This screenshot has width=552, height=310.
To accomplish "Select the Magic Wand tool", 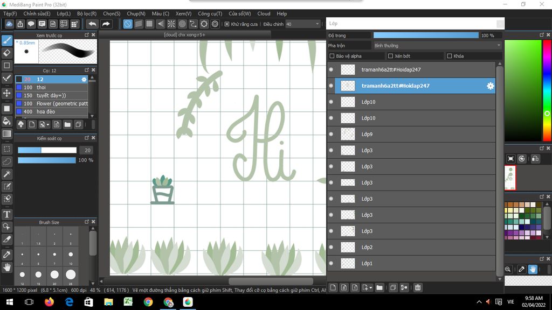I will point(6,174).
